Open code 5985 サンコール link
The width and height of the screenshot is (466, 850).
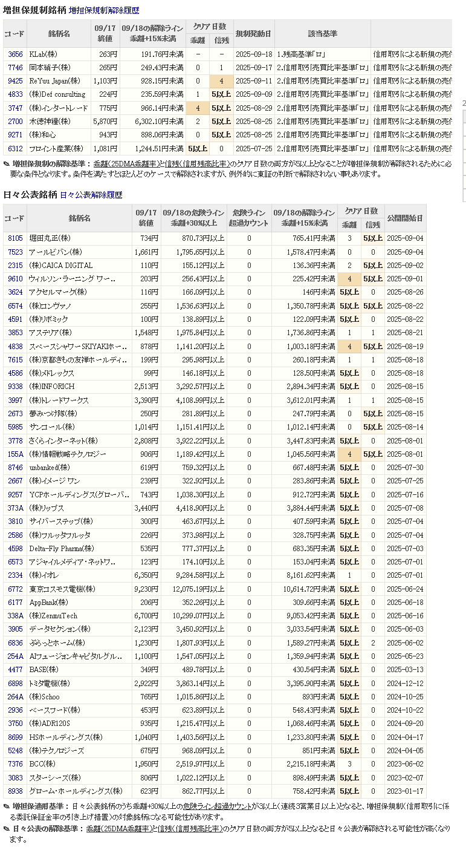click(x=15, y=427)
